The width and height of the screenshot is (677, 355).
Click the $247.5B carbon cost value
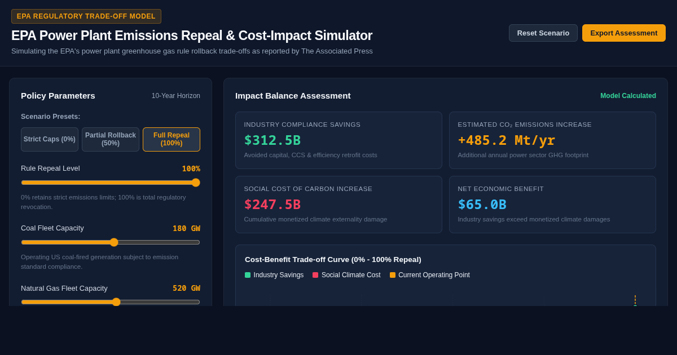tap(272, 205)
